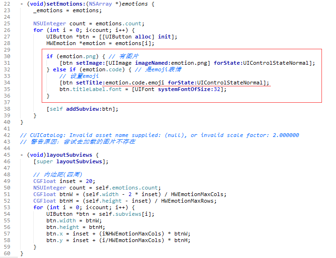Screen dimensions: 336x258
Task: Click 'emotion.png' condition on line 30
Action: click(78, 56)
